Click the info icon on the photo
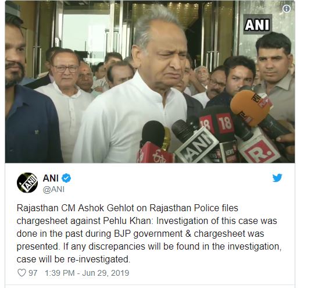The image size is (311, 288). coord(286,9)
